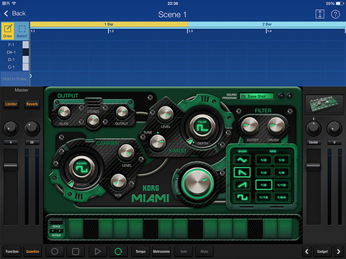Screen dimensions: 346x259
Task: Set LFO rate to 1/4
Action: point(264,173)
